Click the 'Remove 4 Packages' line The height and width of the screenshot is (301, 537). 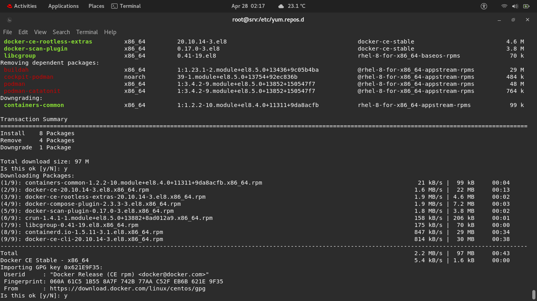coord(37,140)
